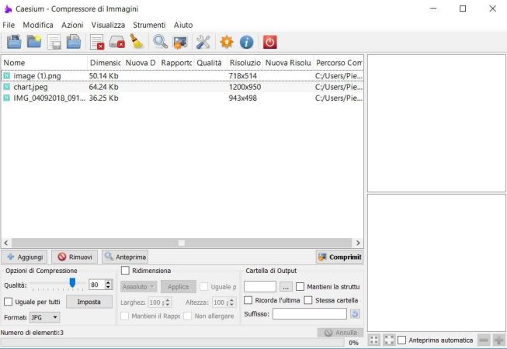Click the Suffisso input field
The image size is (507, 349).
(310, 314)
